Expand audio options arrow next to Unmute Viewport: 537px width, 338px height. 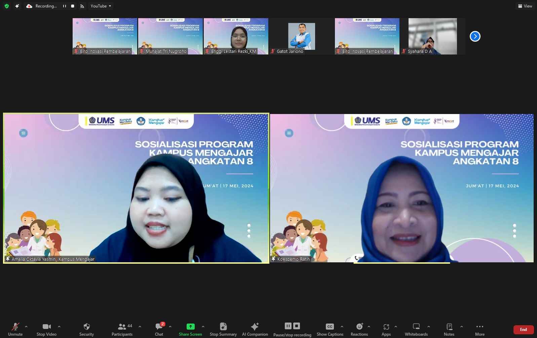pos(26,327)
